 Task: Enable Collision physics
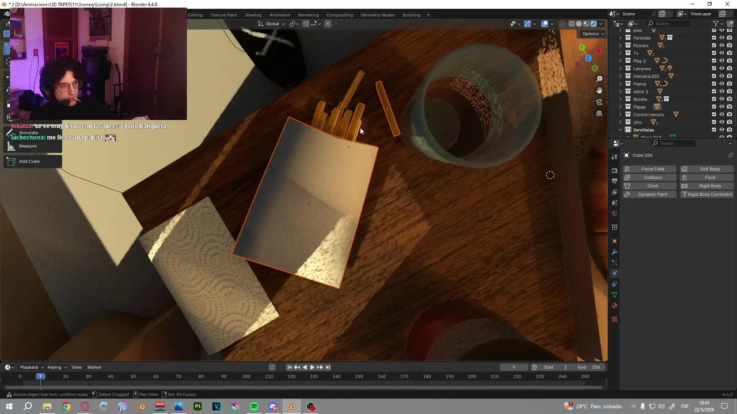tap(649, 178)
